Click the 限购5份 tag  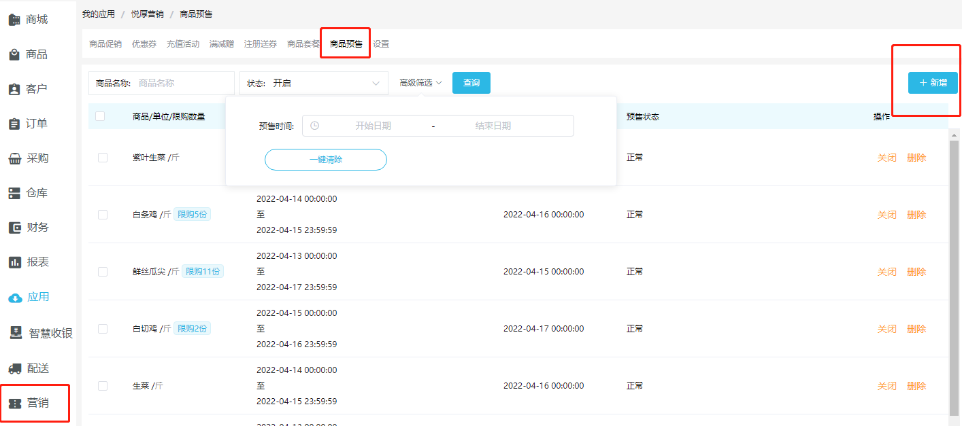click(x=193, y=215)
